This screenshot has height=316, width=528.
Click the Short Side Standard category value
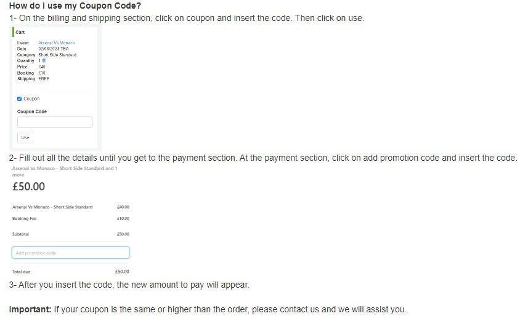[57, 55]
